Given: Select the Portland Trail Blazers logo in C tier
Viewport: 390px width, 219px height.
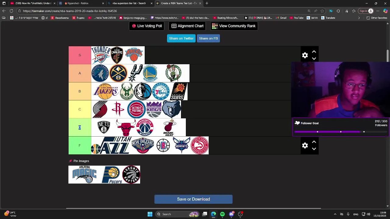Looking at the screenshot, I should click(x=100, y=109).
